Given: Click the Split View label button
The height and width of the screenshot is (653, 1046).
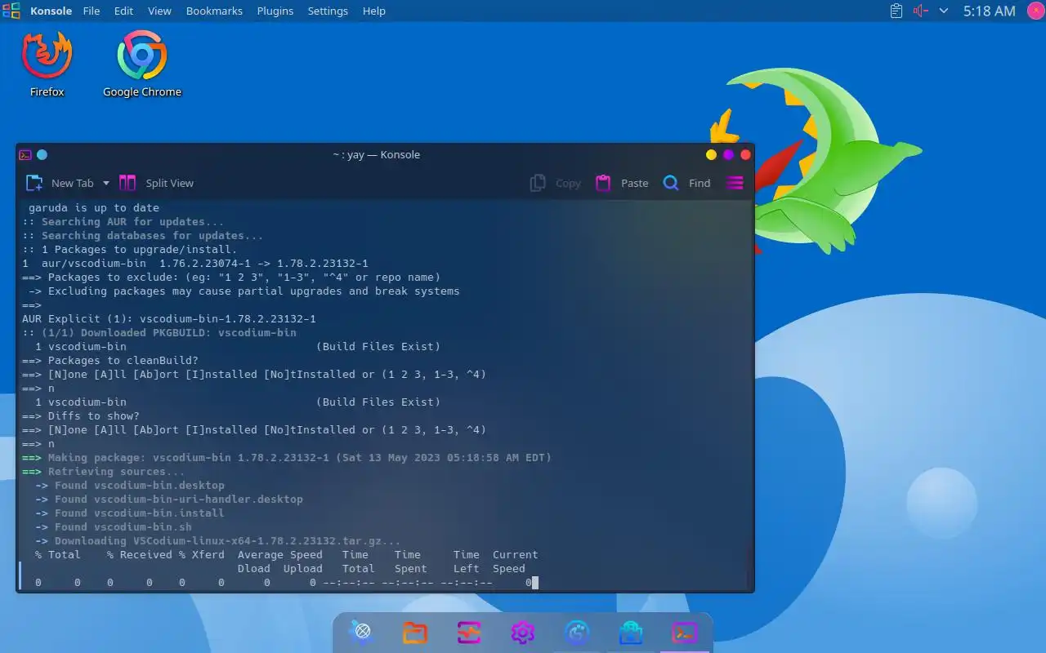Looking at the screenshot, I should [170, 183].
